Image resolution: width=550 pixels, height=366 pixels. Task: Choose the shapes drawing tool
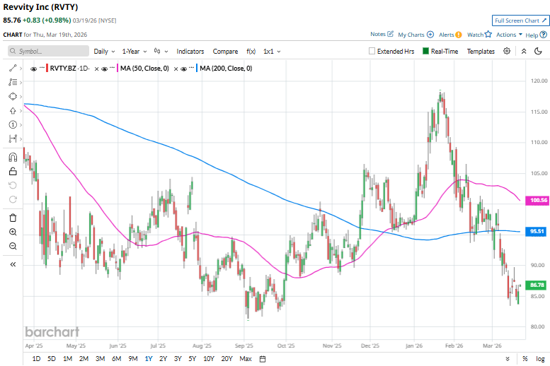13,96
